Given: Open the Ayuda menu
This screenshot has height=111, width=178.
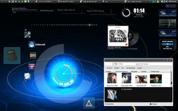Looking at the screenshot, I should coord(139,68).
